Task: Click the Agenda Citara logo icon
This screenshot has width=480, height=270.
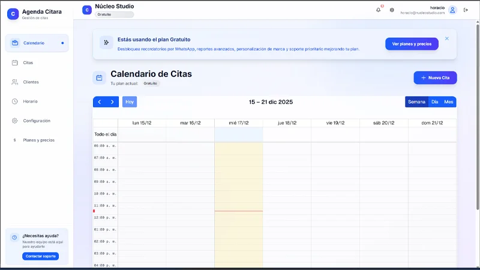Action: [x=13, y=14]
